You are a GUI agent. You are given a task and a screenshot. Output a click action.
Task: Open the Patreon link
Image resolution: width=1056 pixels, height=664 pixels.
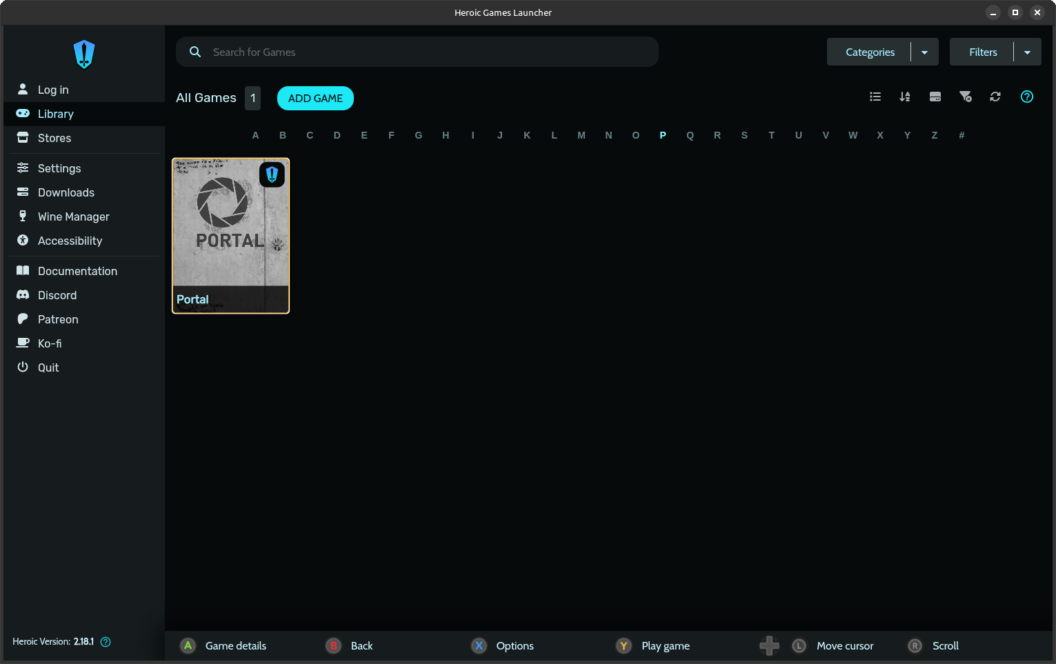[84, 319]
